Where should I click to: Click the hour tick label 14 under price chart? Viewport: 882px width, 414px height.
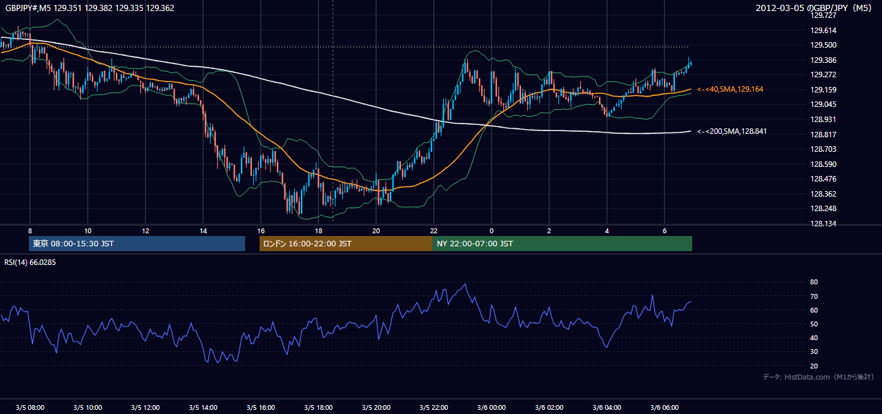point(203,230)
